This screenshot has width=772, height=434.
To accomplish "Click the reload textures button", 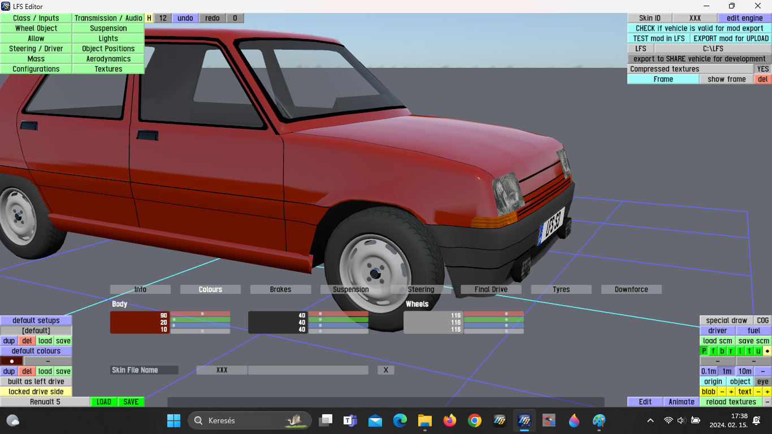I will click(731, 402).
